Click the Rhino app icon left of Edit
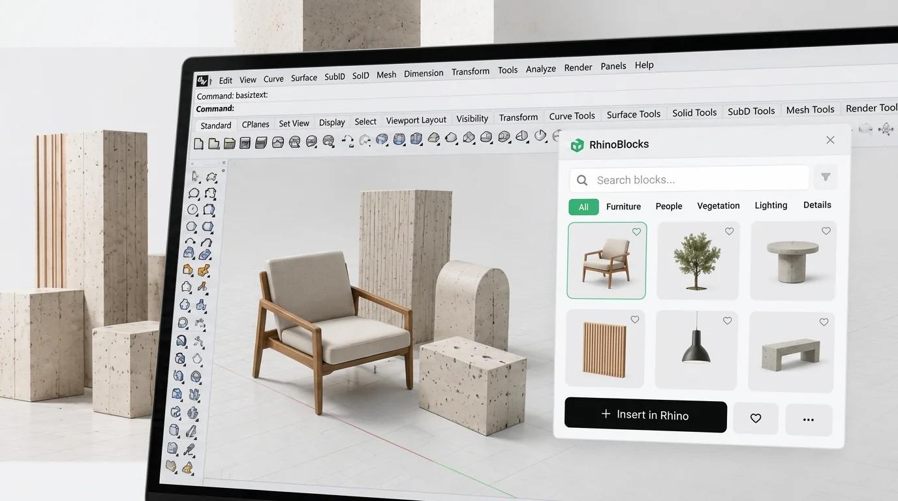The width and height of the screenshot is (898, 501). tap(203, 81)
